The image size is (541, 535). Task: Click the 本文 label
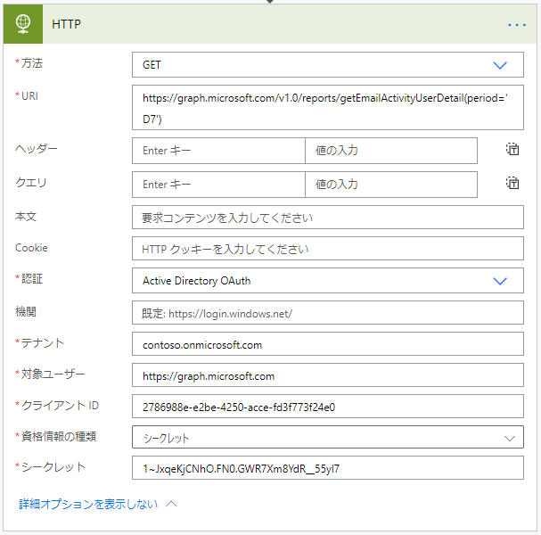coord(26,217)
